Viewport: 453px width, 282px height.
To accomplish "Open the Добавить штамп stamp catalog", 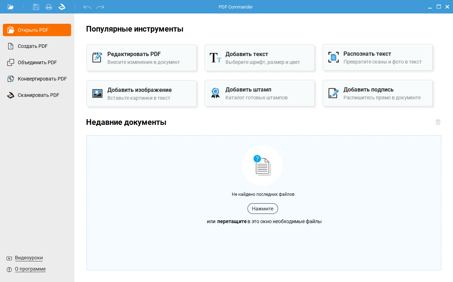I will click(260, 93).
